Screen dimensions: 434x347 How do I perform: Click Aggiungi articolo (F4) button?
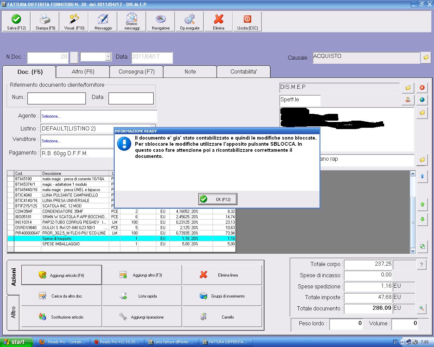click(x=61, y=275)
